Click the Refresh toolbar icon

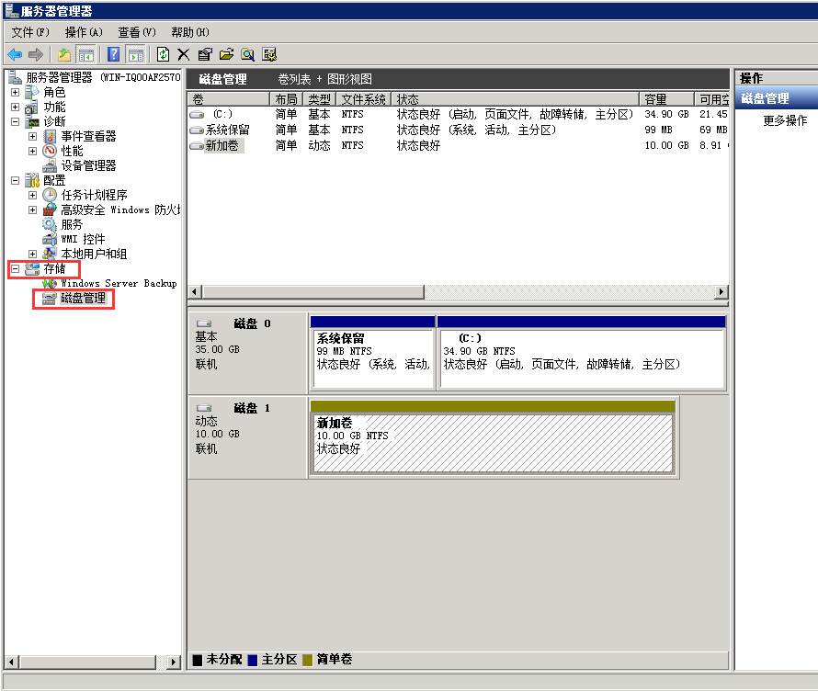click(164, 54)
